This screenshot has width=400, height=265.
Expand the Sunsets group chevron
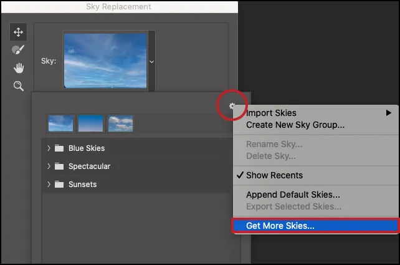[x=49, y=185]
